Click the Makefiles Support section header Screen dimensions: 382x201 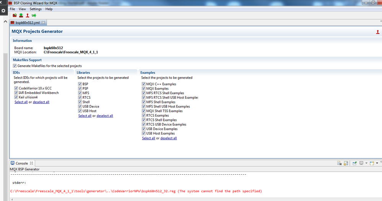tap(27, 60)
